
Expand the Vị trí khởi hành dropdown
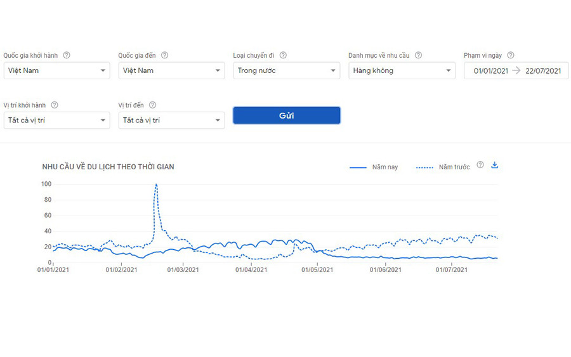(56, 120)
